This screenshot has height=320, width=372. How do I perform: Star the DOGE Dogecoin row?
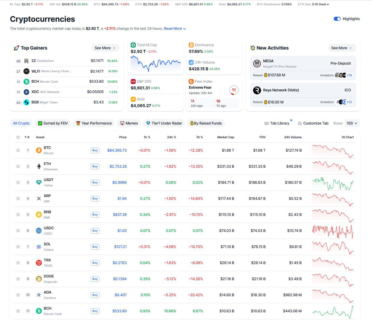point(18,279)
